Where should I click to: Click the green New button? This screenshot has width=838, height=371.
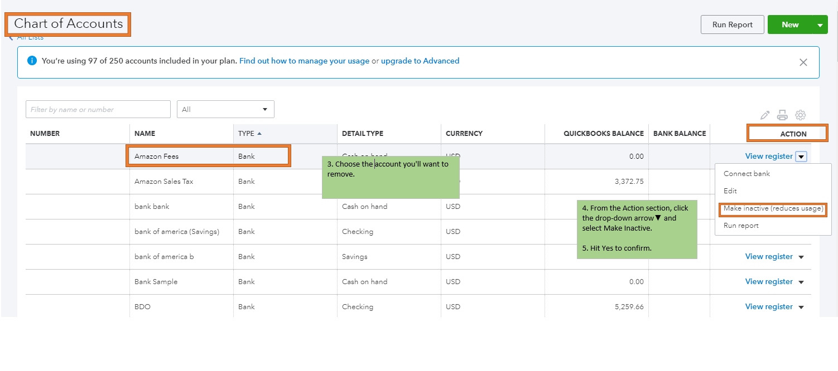pos(789,25)
